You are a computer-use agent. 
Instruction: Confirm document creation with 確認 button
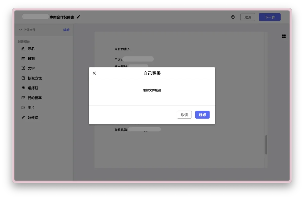pyautogui.click(x=202, y=115)
